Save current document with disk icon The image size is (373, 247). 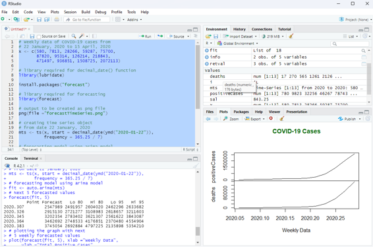pyautogui.click(x=32, y=36)
